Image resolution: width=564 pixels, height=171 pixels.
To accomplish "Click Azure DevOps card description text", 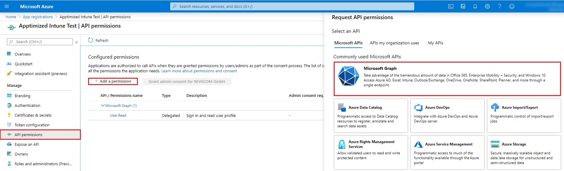I will tap(446, 119).
